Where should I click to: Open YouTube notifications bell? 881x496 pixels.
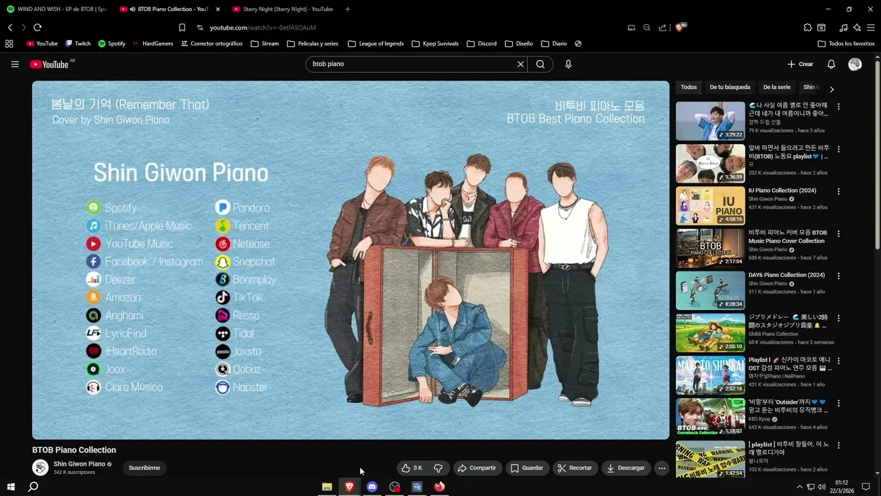(831, 64)
